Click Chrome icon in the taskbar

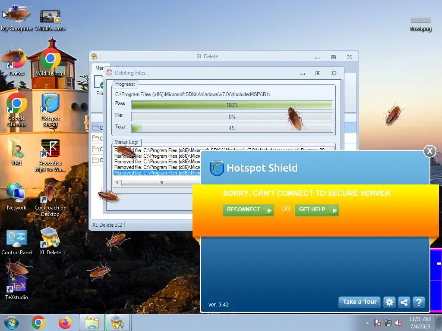click(x=38, y=322)
